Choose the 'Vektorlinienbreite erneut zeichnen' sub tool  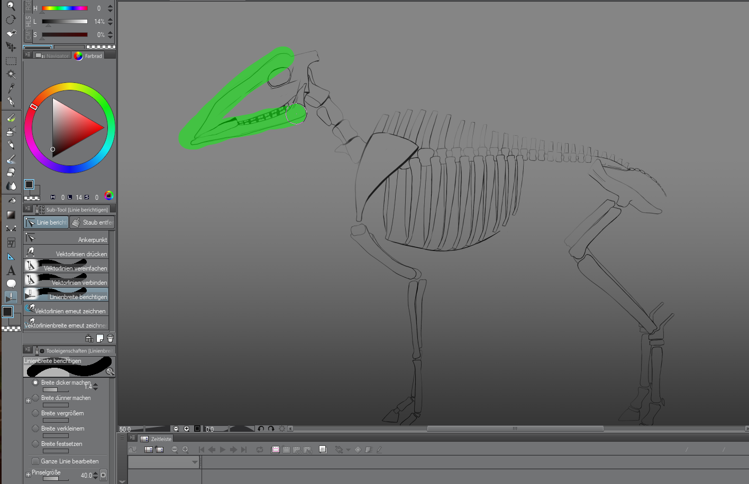coord(66,324)
